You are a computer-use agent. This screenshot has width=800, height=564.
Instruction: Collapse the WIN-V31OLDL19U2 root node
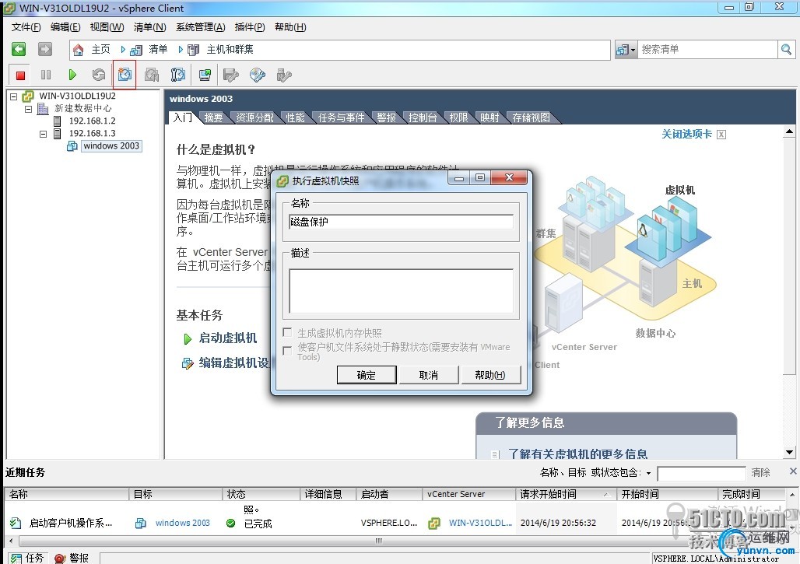(x=14, y=96)
